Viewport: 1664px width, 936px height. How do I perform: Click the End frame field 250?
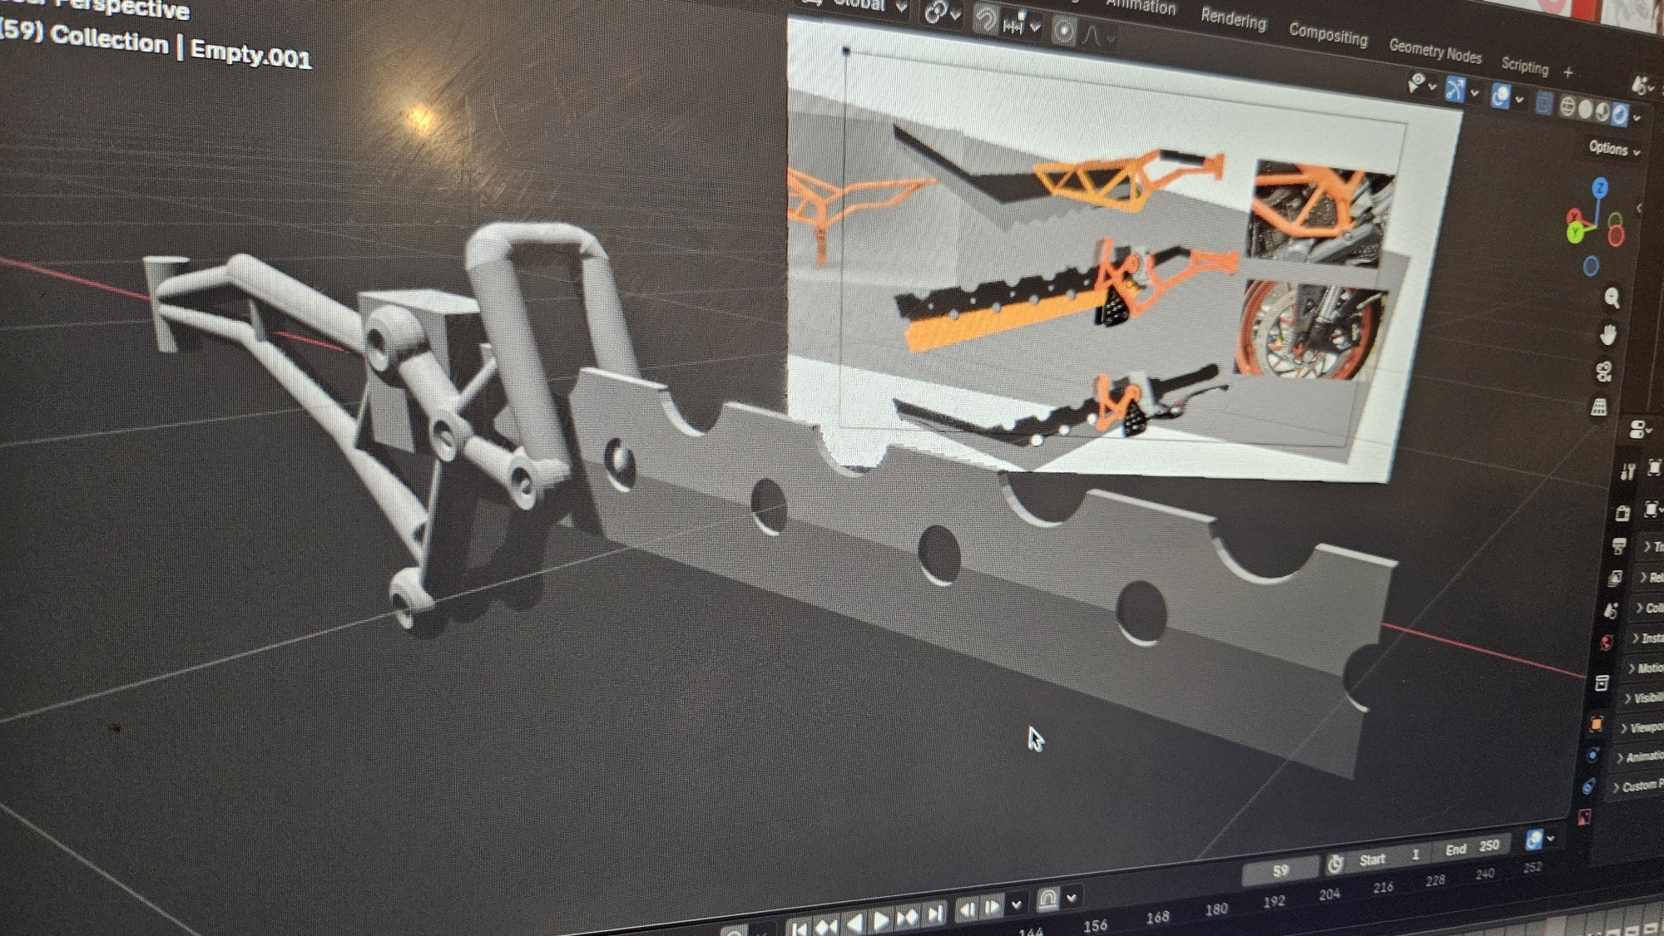[x=1475, y=847]
